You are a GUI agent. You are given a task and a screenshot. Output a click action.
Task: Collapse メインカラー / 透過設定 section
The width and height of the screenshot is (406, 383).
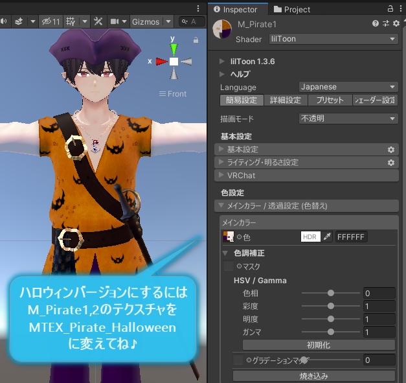coord(306,206)
